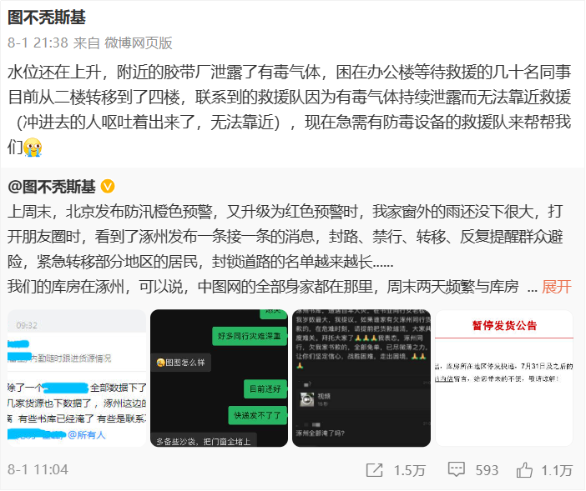The image size is (586, 491).
Task: Click the 8-1 21:38 post timestamp
Action: pos(38,43)
